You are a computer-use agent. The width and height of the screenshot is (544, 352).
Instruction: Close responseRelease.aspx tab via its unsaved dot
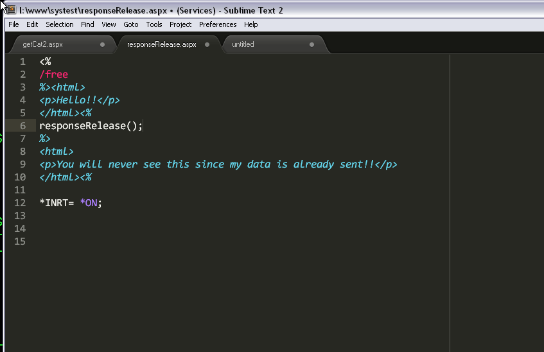point(207,44)
